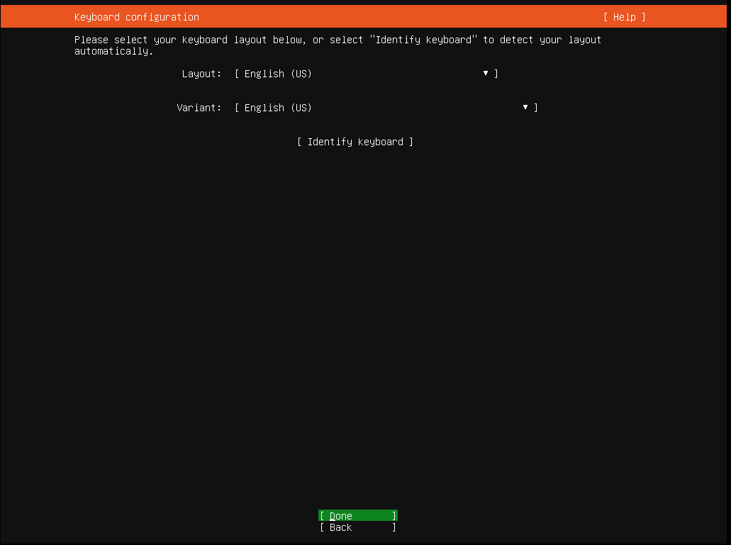The width and height of the screenshot is (731, 545).
Task: Open the list of available keyboard layouts
Action: [x=485, y=73]
